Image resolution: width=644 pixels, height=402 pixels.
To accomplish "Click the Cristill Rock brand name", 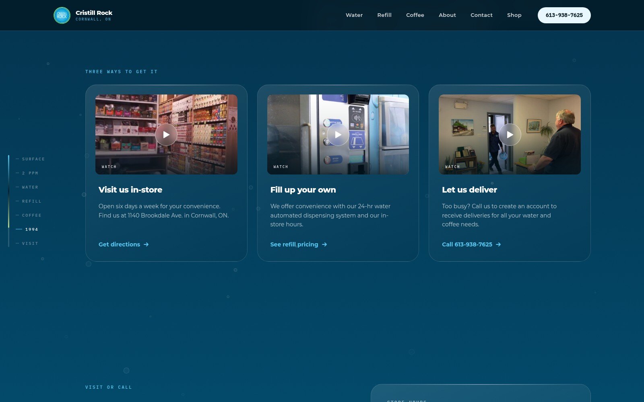I will click(x=94, y=13).
